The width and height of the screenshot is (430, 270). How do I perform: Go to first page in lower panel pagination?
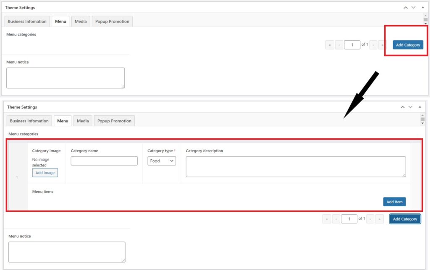(x=326, y=219)
